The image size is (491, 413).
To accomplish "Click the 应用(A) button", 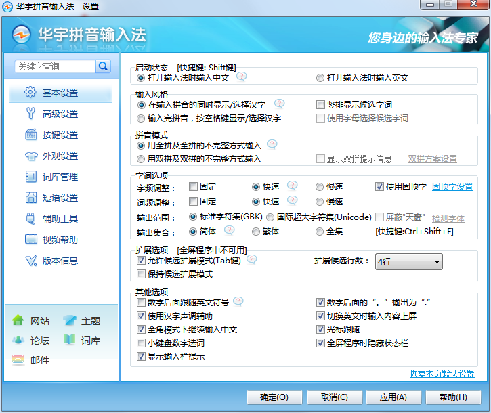I will click(x=393, y=397).
